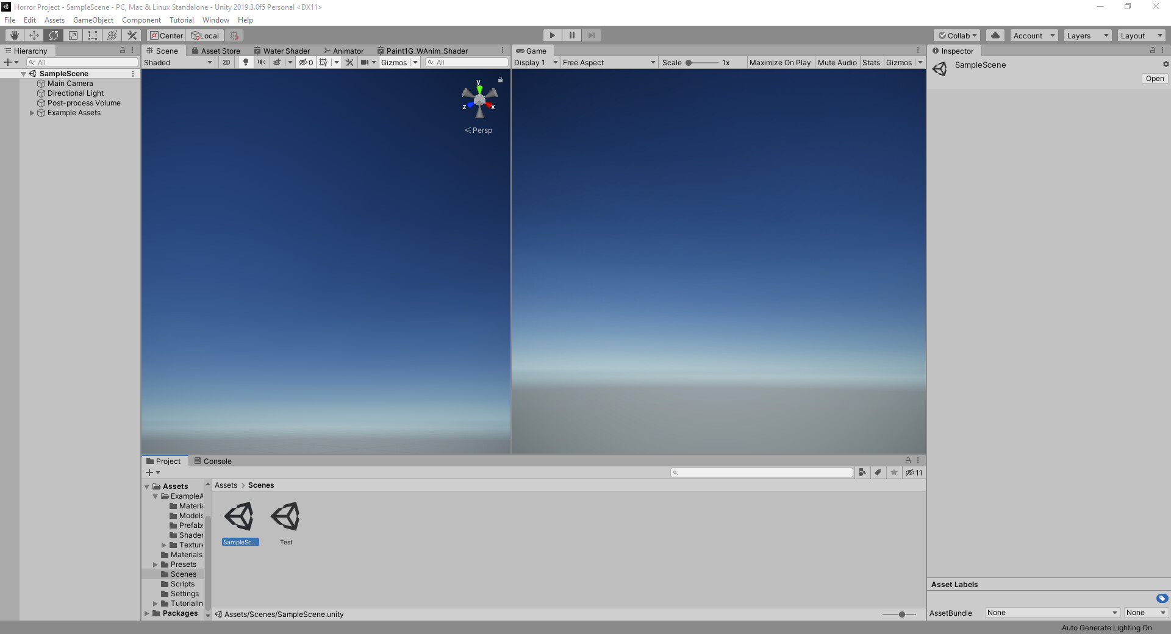Click Maximize On Play
Screen dimensions: 1171x634
pyautogui.click(x=780, y=62)
